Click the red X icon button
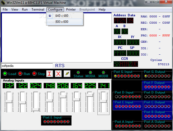Screen dimensions: 173x131 [x=58, y=74]
